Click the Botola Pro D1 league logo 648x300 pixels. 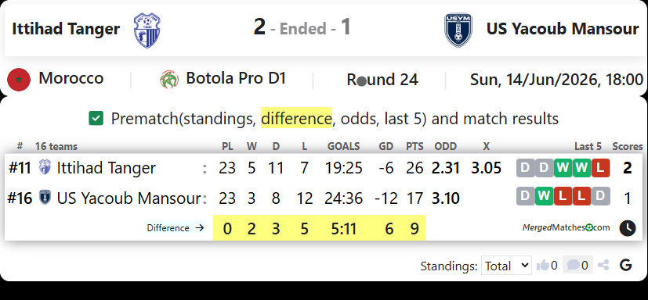pos(169,80)
